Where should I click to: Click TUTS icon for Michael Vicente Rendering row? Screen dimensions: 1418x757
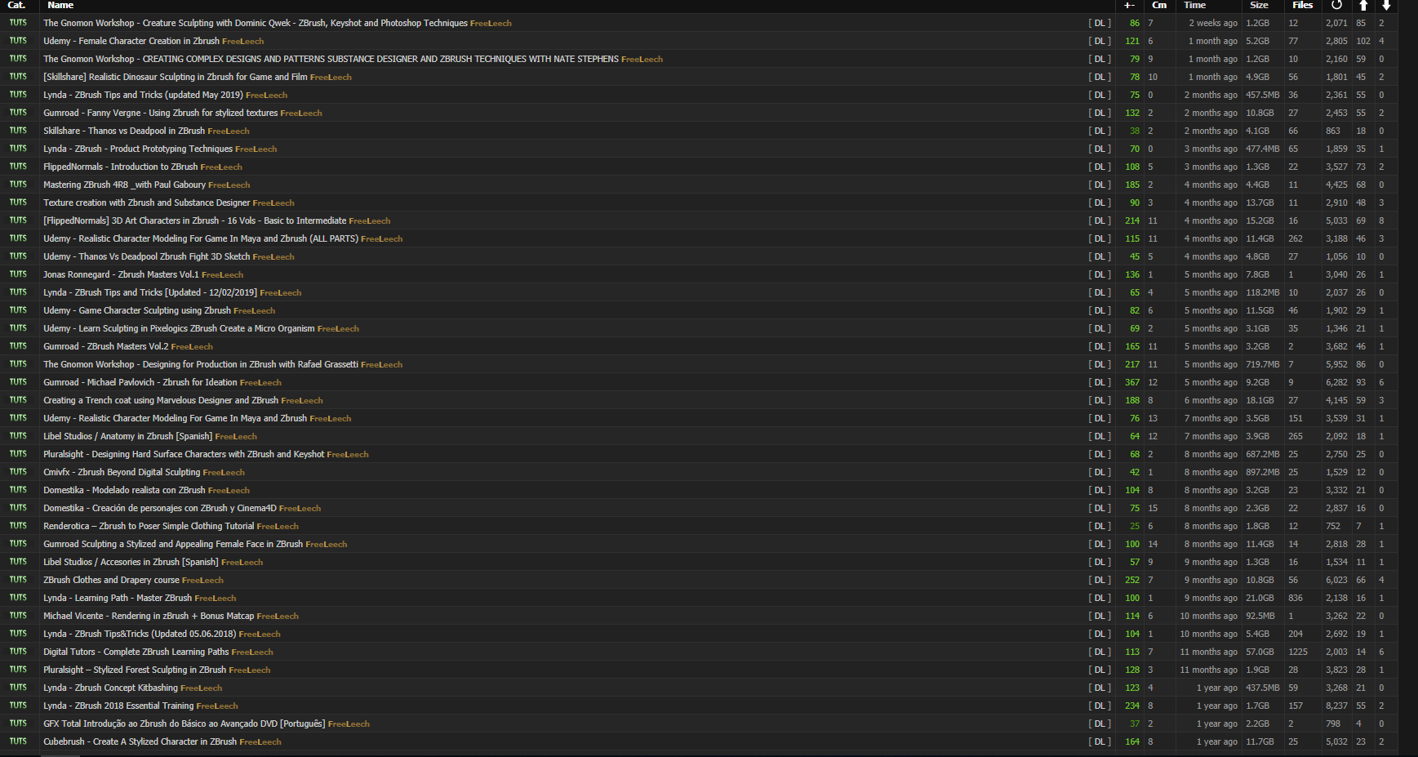coord(18,616)
